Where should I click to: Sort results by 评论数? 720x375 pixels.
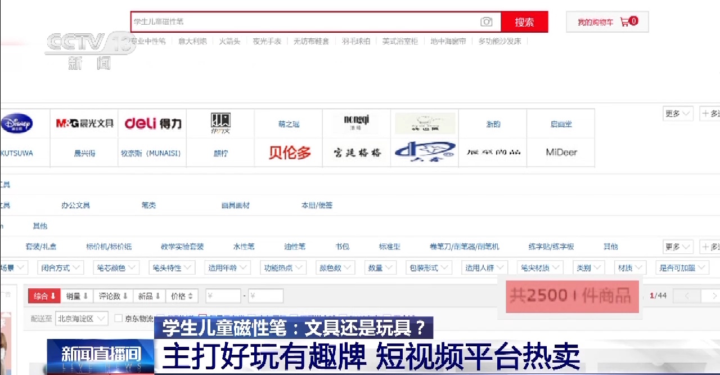click(114, 296)
